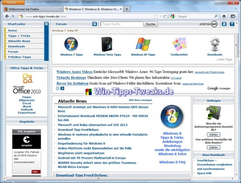Click the Tipps-Suche input field
This screenshot has height=183, width=241.
pyautogui.click(x=121, y=24)
